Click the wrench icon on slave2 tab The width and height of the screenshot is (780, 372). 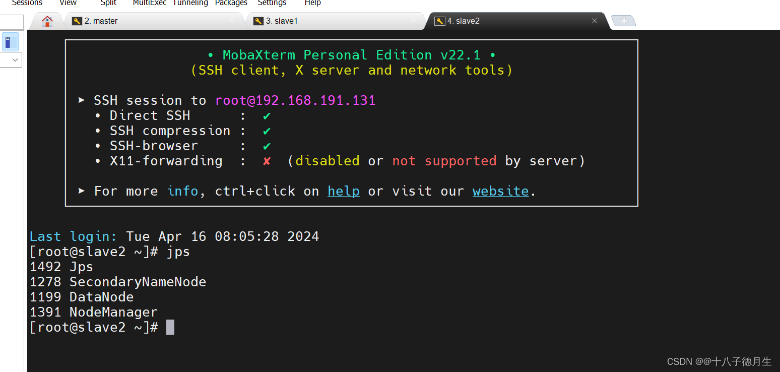point(439,21)
